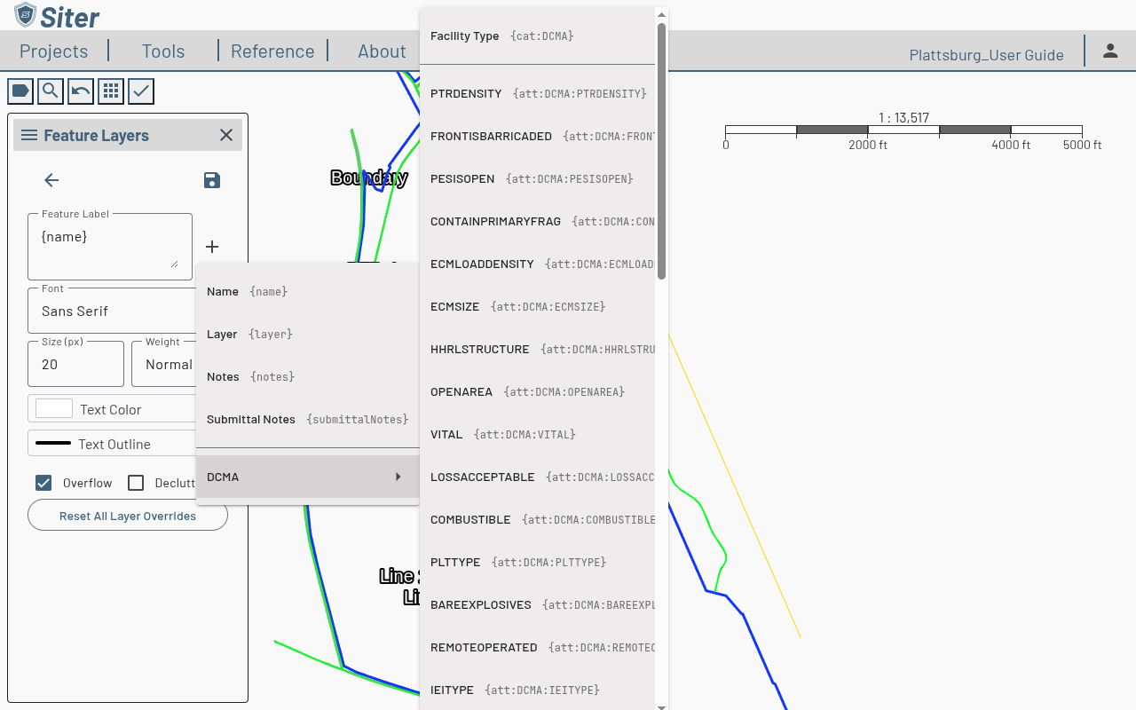The width and height of the screenshot is (1136, 710).
Task: Select the PESISOPEN attribute
Action: tap(537, 178)
